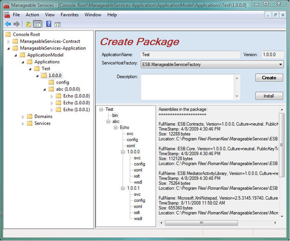Open the View menu

click(x=50, y=15)
